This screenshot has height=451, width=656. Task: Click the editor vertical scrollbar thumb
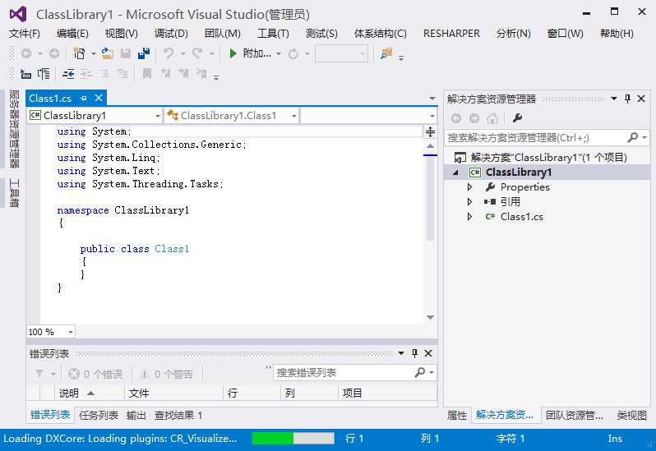(x=430, y=199)
